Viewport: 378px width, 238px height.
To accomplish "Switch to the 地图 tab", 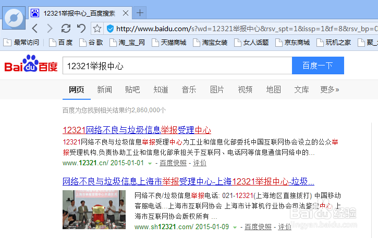I will coord(273,89).
